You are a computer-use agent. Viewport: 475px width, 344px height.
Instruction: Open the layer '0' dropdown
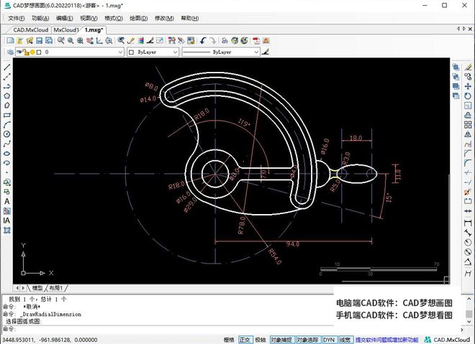click(70, 52)
